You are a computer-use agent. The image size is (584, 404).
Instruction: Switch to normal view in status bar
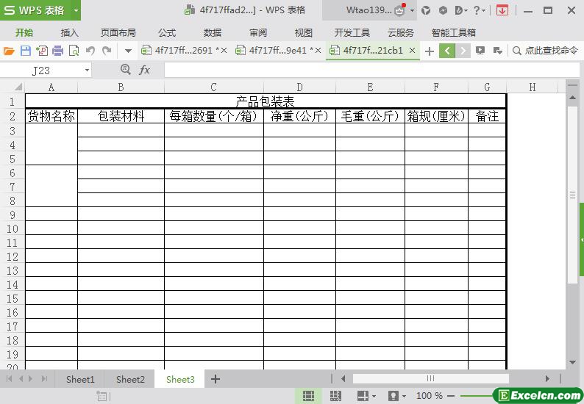[x=308, y=396]
